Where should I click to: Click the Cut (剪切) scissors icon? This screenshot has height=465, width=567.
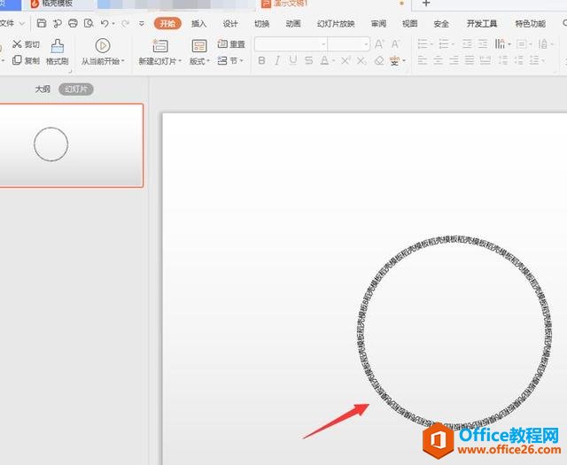tap(17, 44)
